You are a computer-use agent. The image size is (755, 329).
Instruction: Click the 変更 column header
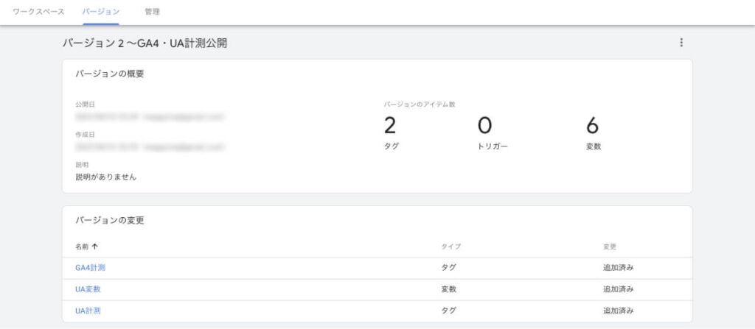tap(610, 247)
